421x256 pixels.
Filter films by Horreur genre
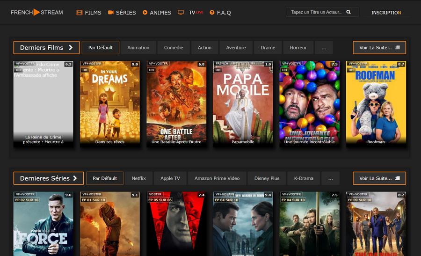point(298,48)
